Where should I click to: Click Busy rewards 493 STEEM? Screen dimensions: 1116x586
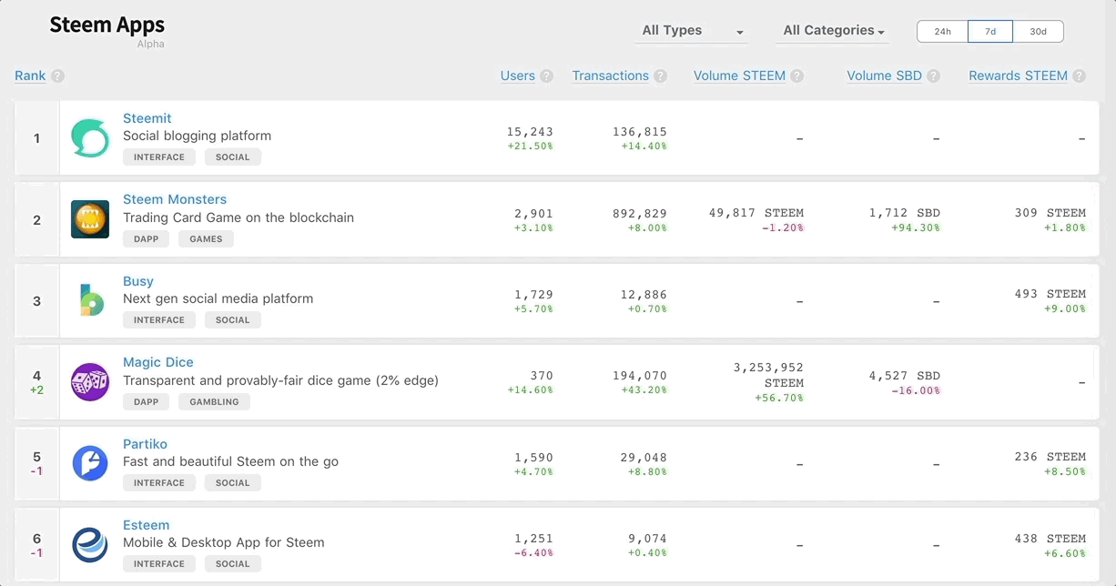tap(1050, 294)
